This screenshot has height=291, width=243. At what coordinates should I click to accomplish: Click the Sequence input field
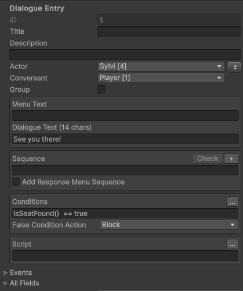[x=125, y=170]
